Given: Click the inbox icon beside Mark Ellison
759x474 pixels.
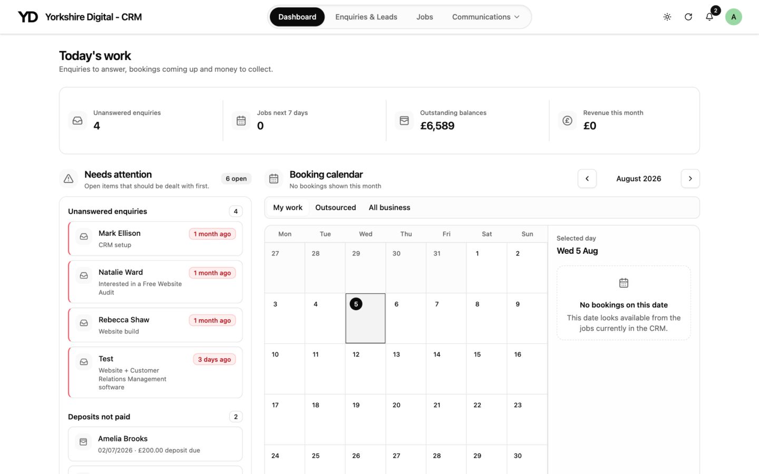Looking at the screenshot, I should coord(84,237).
